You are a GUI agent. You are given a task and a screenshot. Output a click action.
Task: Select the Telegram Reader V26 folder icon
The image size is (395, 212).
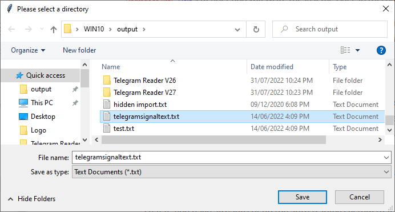coord(107,81)
